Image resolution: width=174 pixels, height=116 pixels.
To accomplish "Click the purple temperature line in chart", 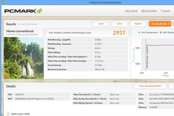I will [x=160, y=45].
